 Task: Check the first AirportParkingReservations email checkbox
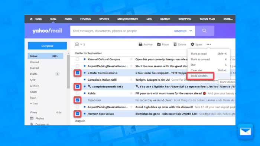[x=77, y=66]
